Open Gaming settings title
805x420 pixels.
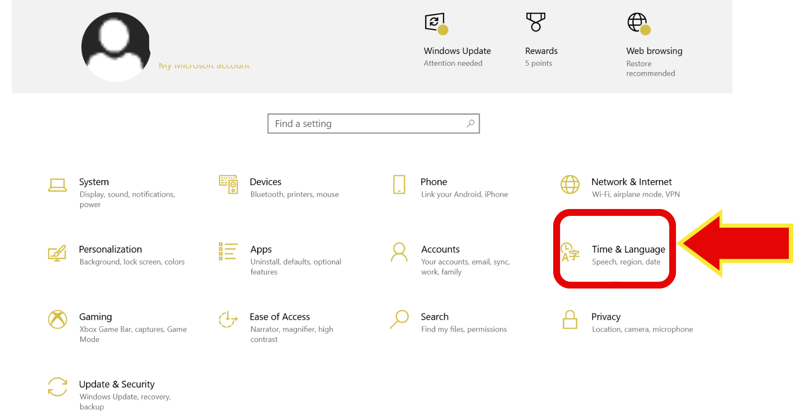96,317
